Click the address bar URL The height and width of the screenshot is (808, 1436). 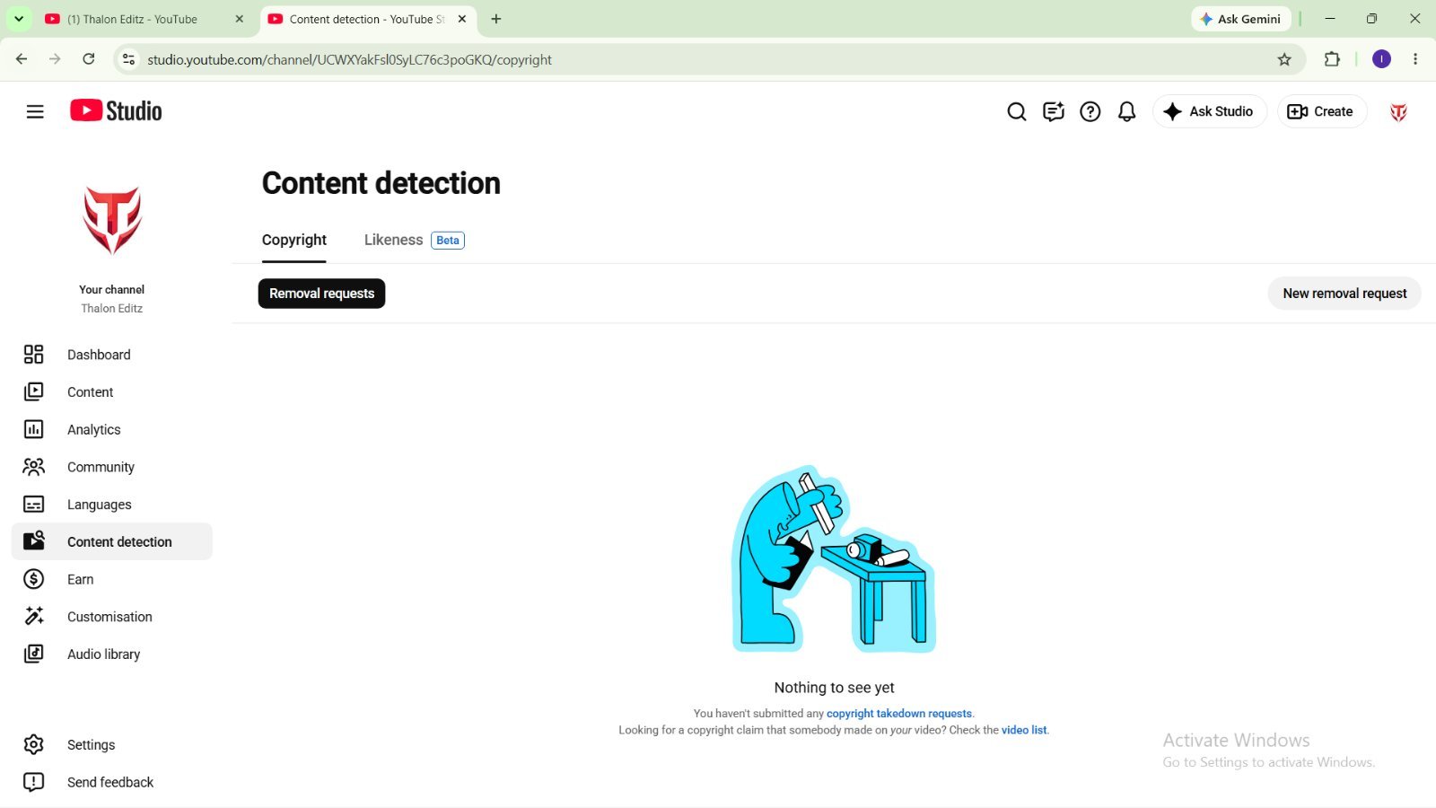[349, 59]
